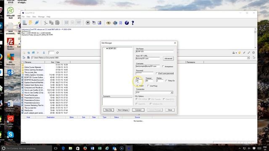
Task: Click the dark blue clock scheduler icon
Action: pyautogui.click(x=127, y=23)
